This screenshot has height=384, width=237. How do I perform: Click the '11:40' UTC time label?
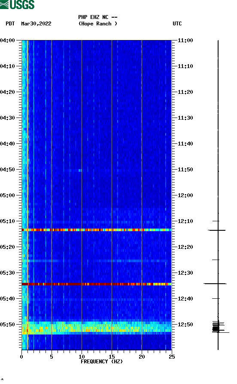185,144
